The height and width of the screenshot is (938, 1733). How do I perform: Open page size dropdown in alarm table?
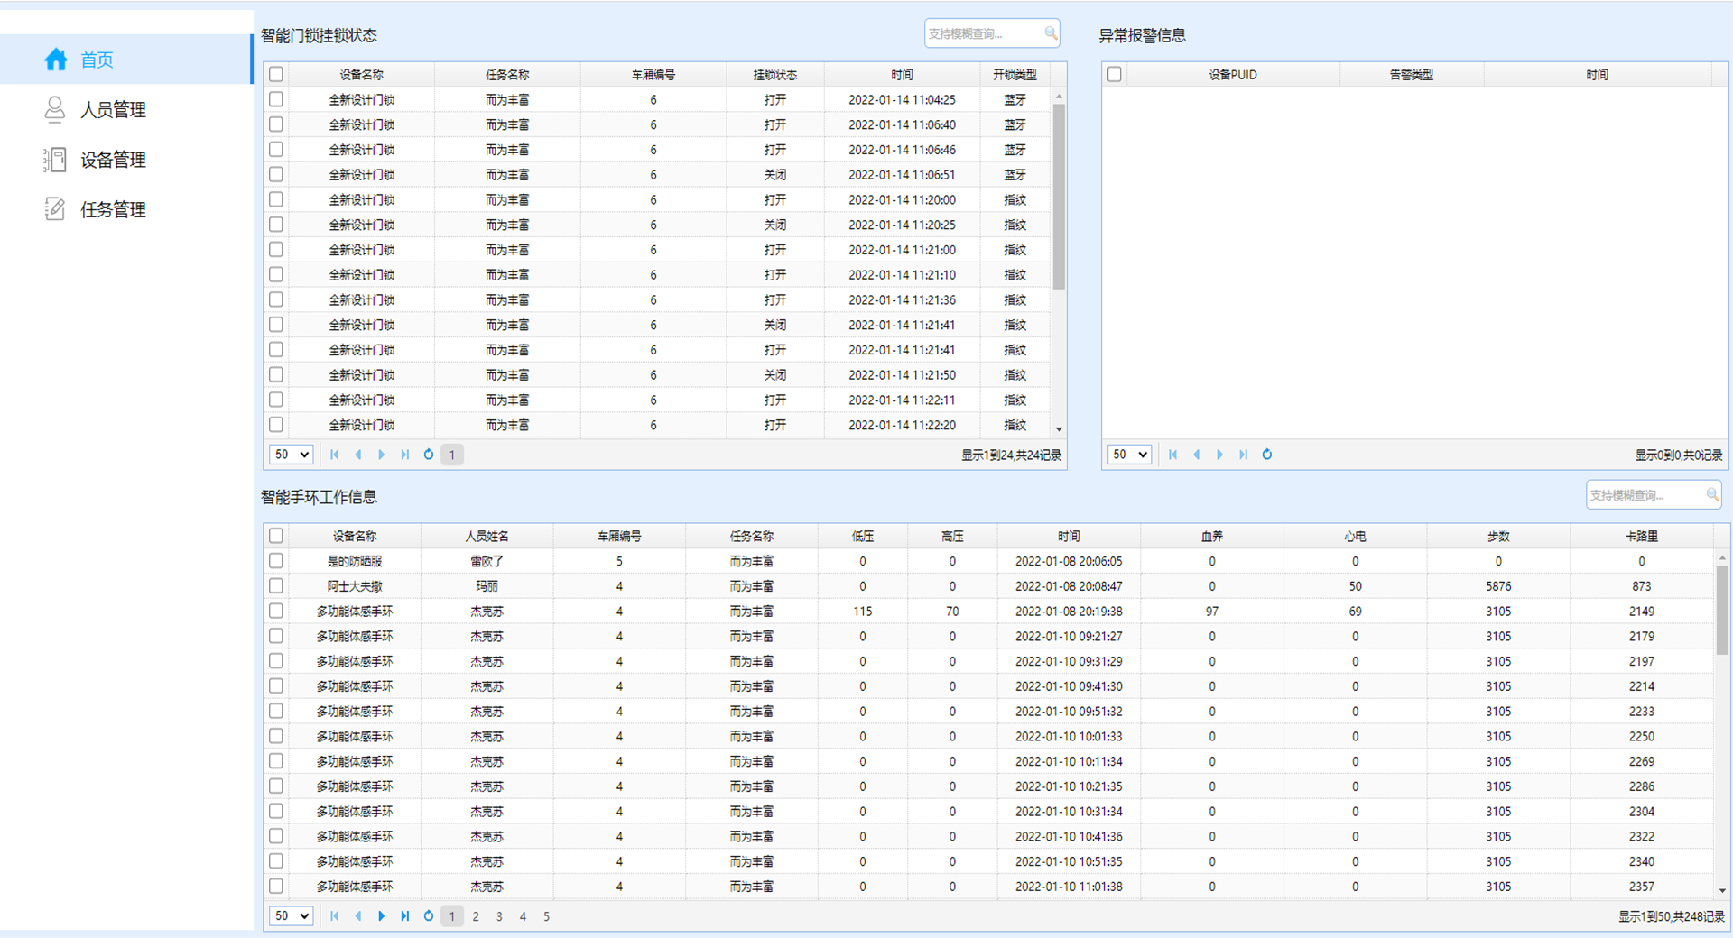[1129, 455]
